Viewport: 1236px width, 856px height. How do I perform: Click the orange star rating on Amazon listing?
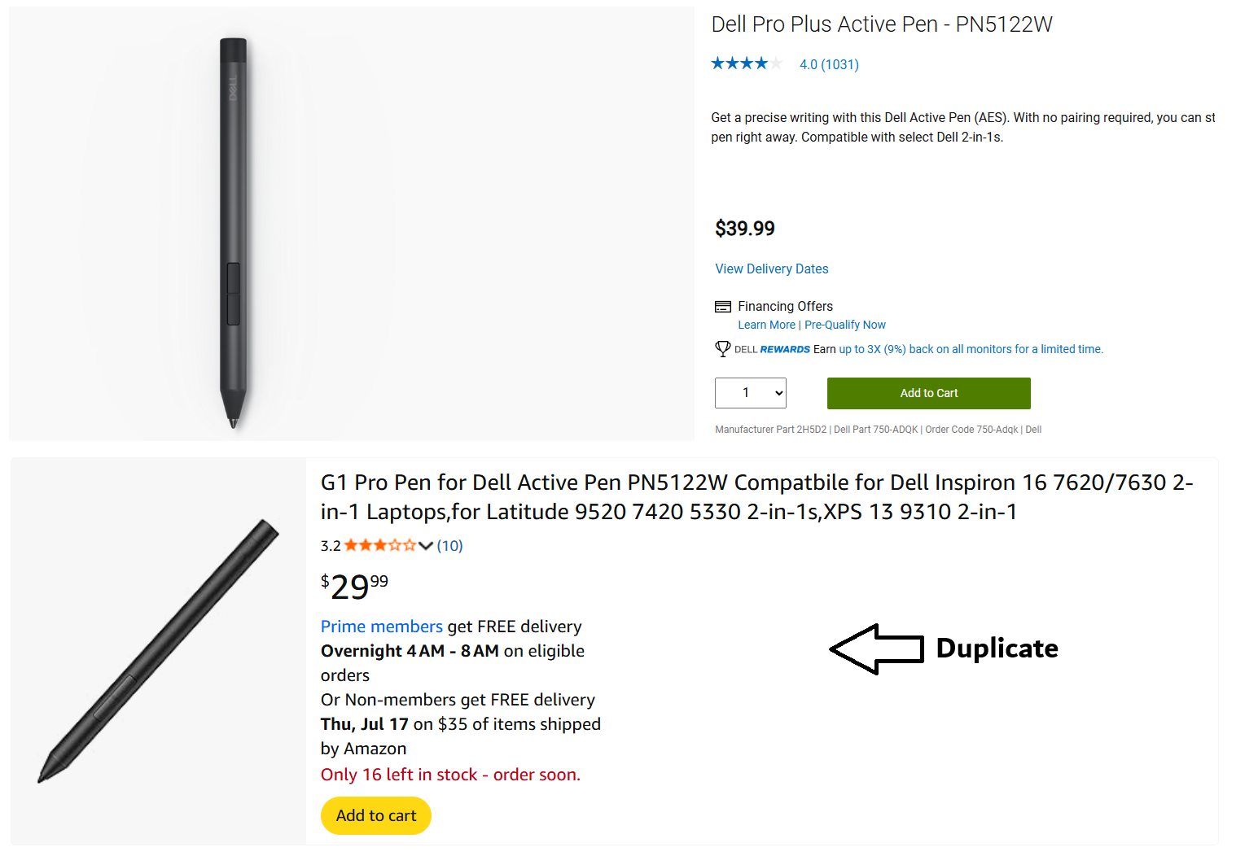(379, 545)
